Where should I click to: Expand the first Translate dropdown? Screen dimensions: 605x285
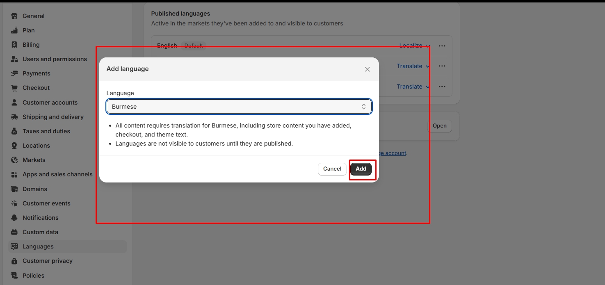point(413,66)
